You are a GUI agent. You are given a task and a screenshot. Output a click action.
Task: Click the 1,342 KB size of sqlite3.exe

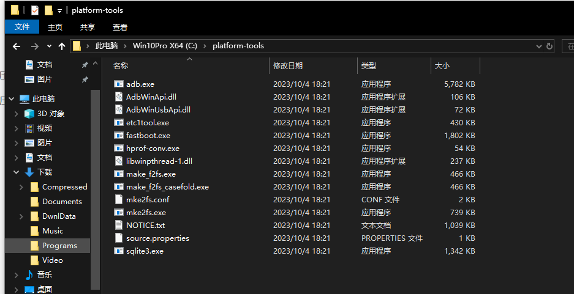tap(459, 251)
